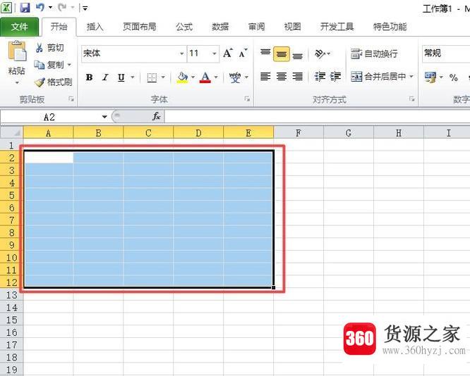
Task: Switch to the 插入 ribbon tab
Action: click(x=95, y=27)
